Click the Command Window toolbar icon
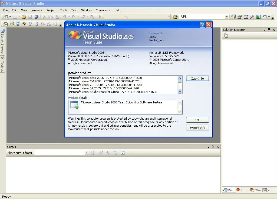Image resolution: width=277 pixels, height=199 pixels. click(265, 17)
